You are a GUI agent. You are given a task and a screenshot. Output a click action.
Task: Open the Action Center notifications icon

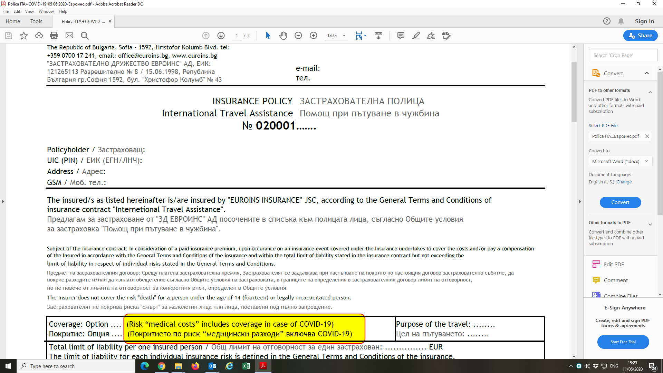point(653,366)
